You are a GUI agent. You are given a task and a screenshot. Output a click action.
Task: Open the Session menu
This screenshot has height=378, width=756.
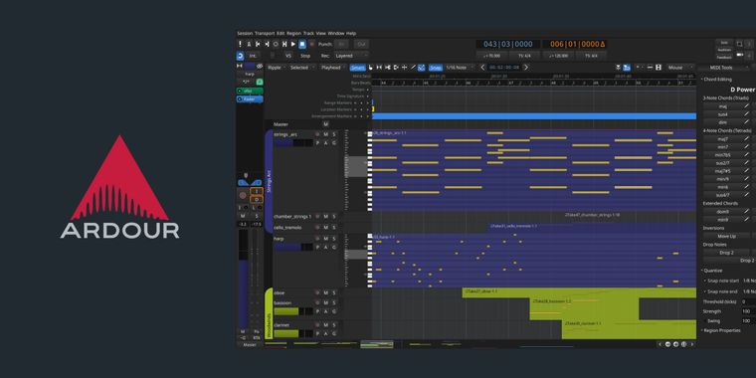coord(245,33)
